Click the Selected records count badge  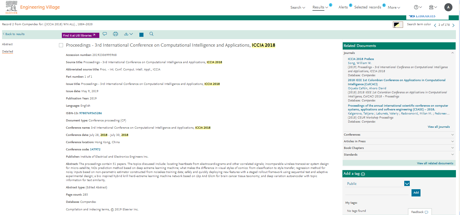point(384,5)
